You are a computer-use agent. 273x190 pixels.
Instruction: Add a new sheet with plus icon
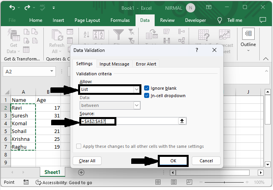pos(81,172)
